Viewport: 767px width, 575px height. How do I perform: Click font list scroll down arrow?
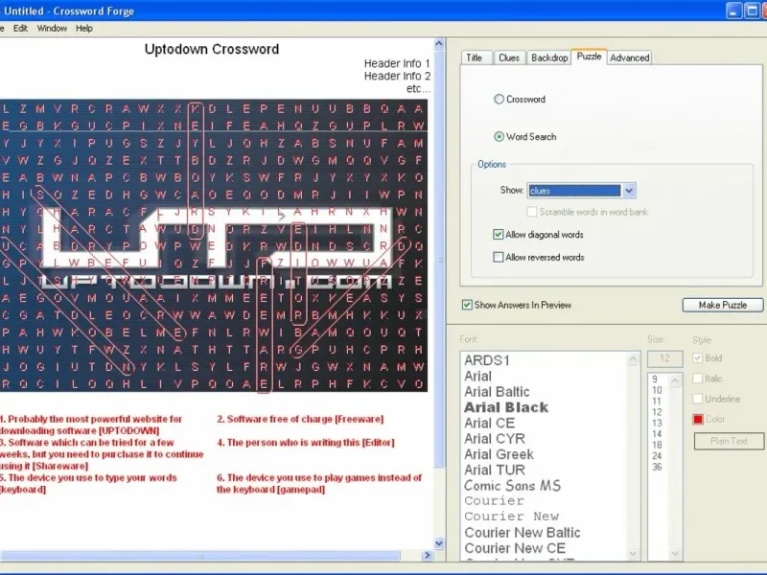(x=633, y=554)
